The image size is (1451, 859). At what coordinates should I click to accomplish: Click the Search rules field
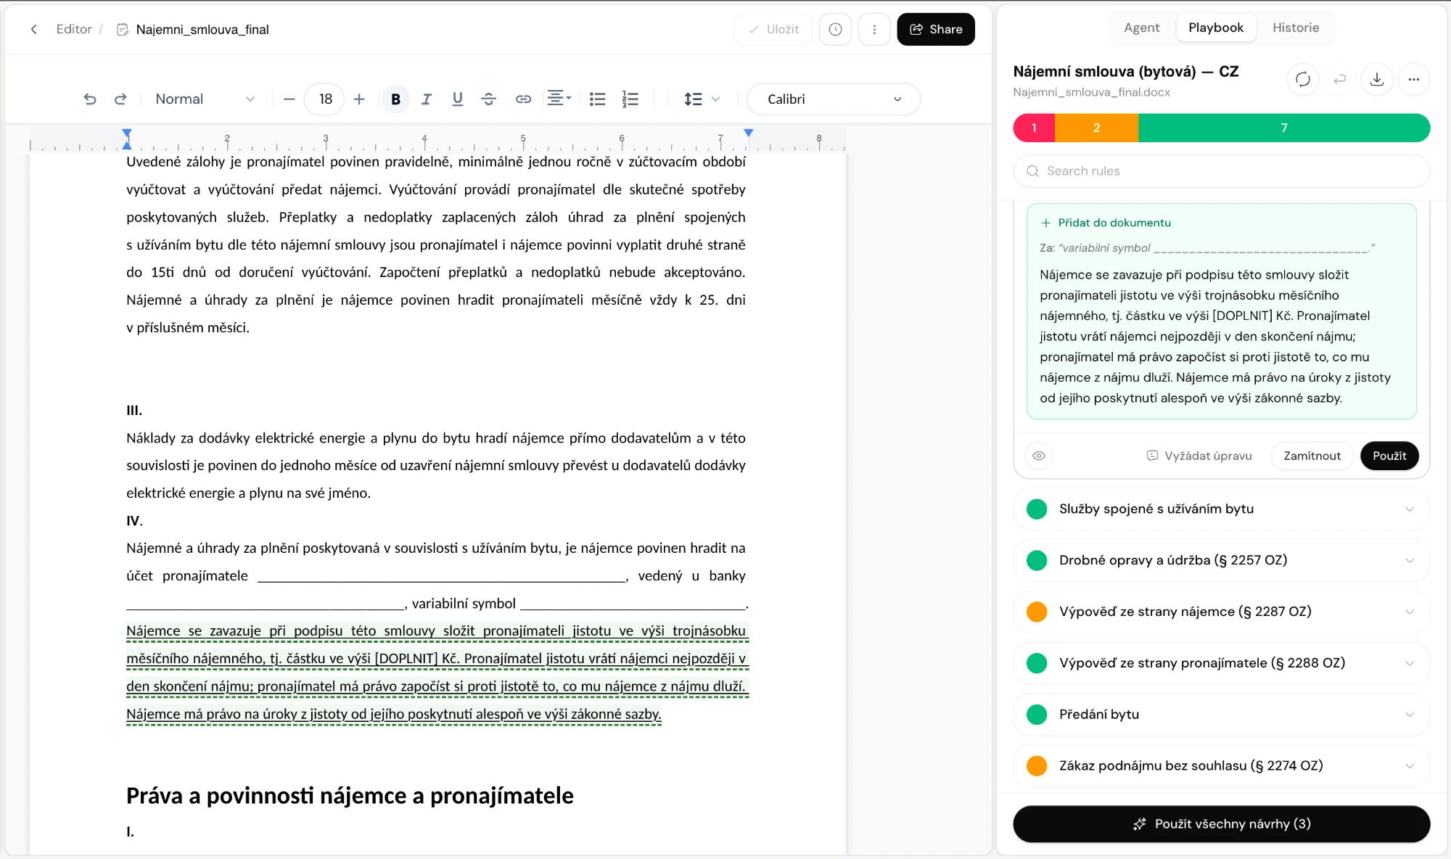point(1222,171)
